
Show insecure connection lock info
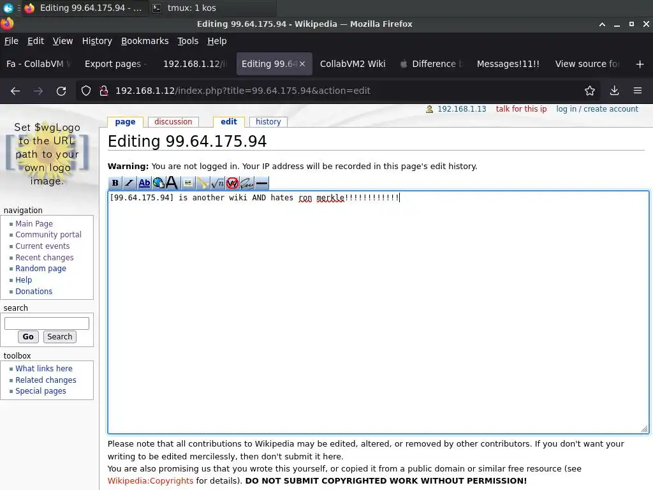(x=104, y=91)
